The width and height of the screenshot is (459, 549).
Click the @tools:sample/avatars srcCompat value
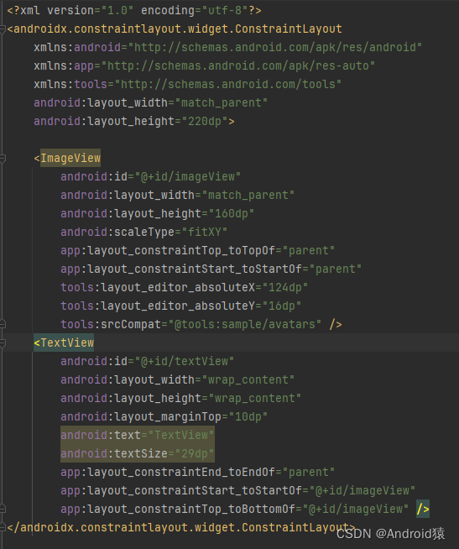245,325
